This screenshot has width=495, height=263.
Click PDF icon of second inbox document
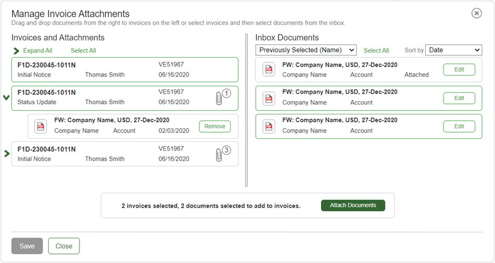pos(268,98)
